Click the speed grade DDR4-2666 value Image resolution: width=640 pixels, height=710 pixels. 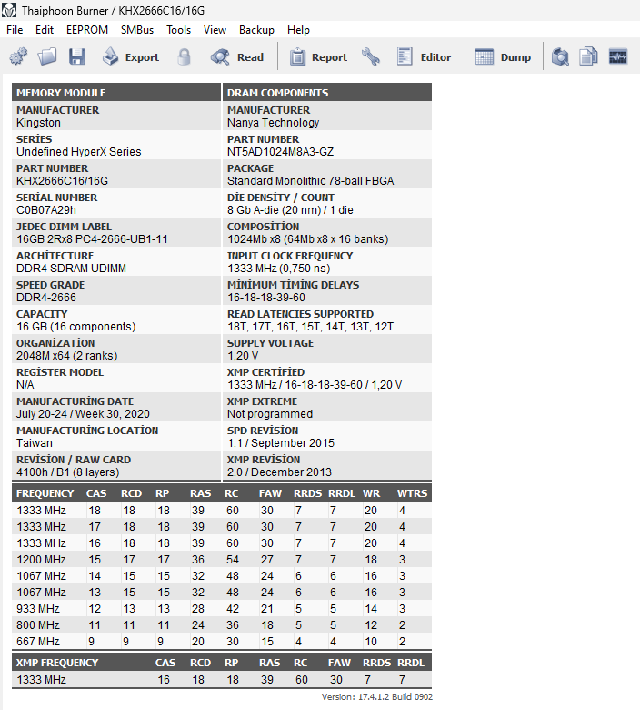coord(46,298)
